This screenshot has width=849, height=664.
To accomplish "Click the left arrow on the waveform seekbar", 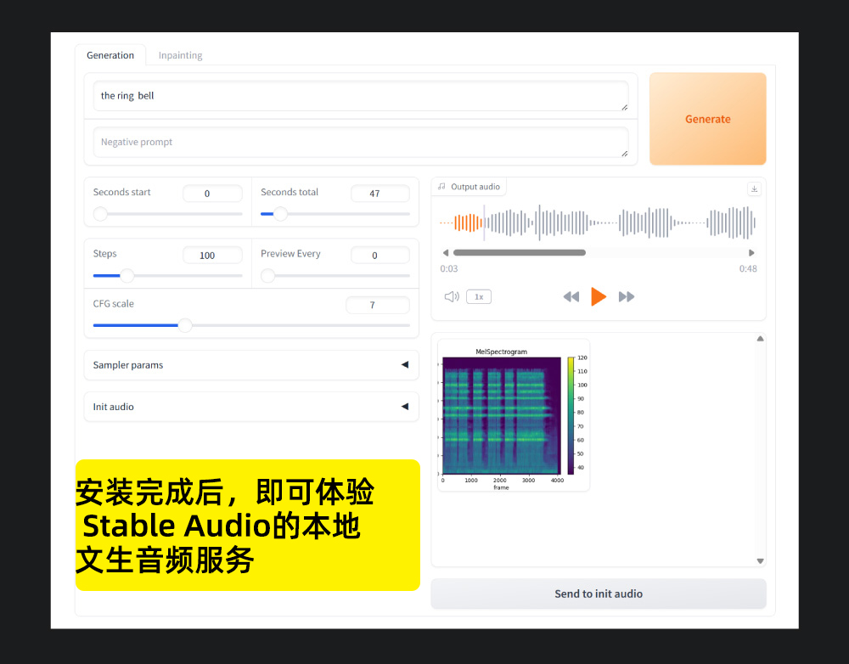I will tap(445, 252).
